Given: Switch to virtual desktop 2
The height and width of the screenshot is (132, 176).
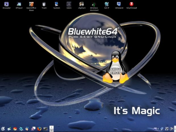Looking at the screenshot, I should 51,130.
